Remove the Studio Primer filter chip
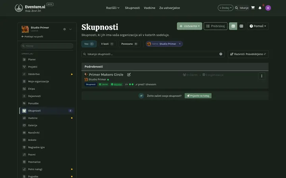The width and height of the screenshot is (286, 178). (180, 44)
